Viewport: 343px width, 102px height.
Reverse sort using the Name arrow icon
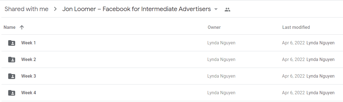pos(22,27)
